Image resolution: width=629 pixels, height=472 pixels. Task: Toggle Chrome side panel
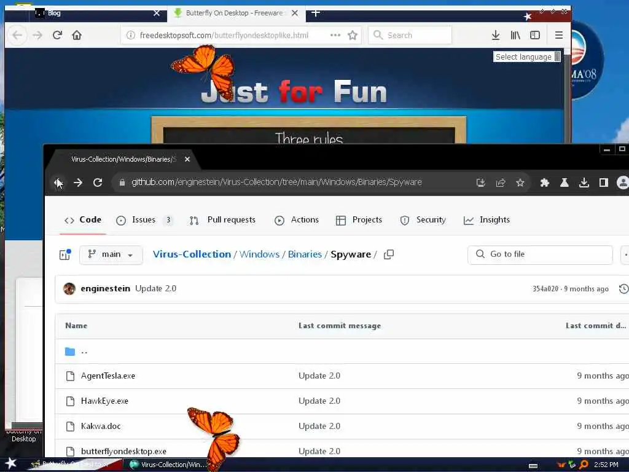coord(604,183)
